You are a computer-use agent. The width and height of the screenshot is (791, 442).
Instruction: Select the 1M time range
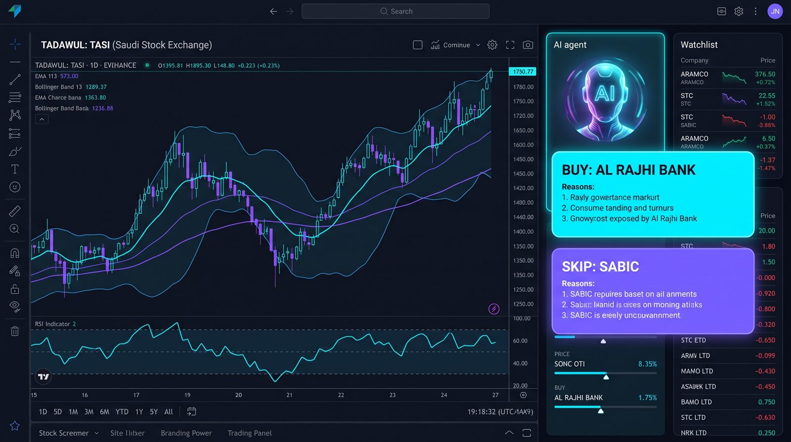(73, 412)
